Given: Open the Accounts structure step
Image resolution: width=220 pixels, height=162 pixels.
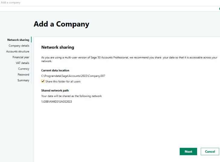Looking at the screenshot, I should tap(18, 51).
